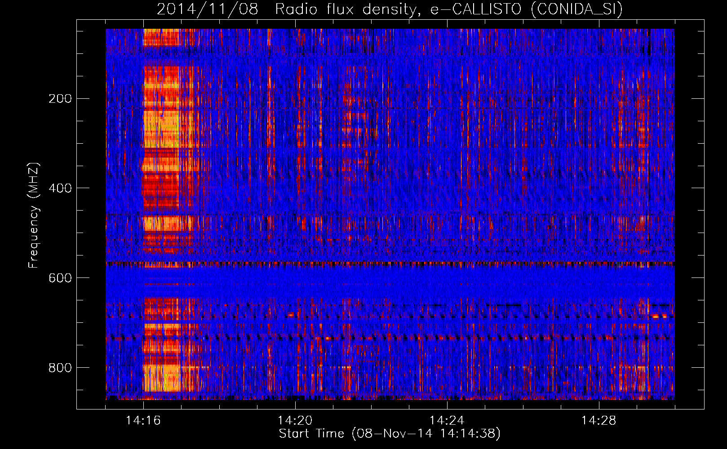
Task: Click the 14:28 time tick label
Action: [599, 420]
